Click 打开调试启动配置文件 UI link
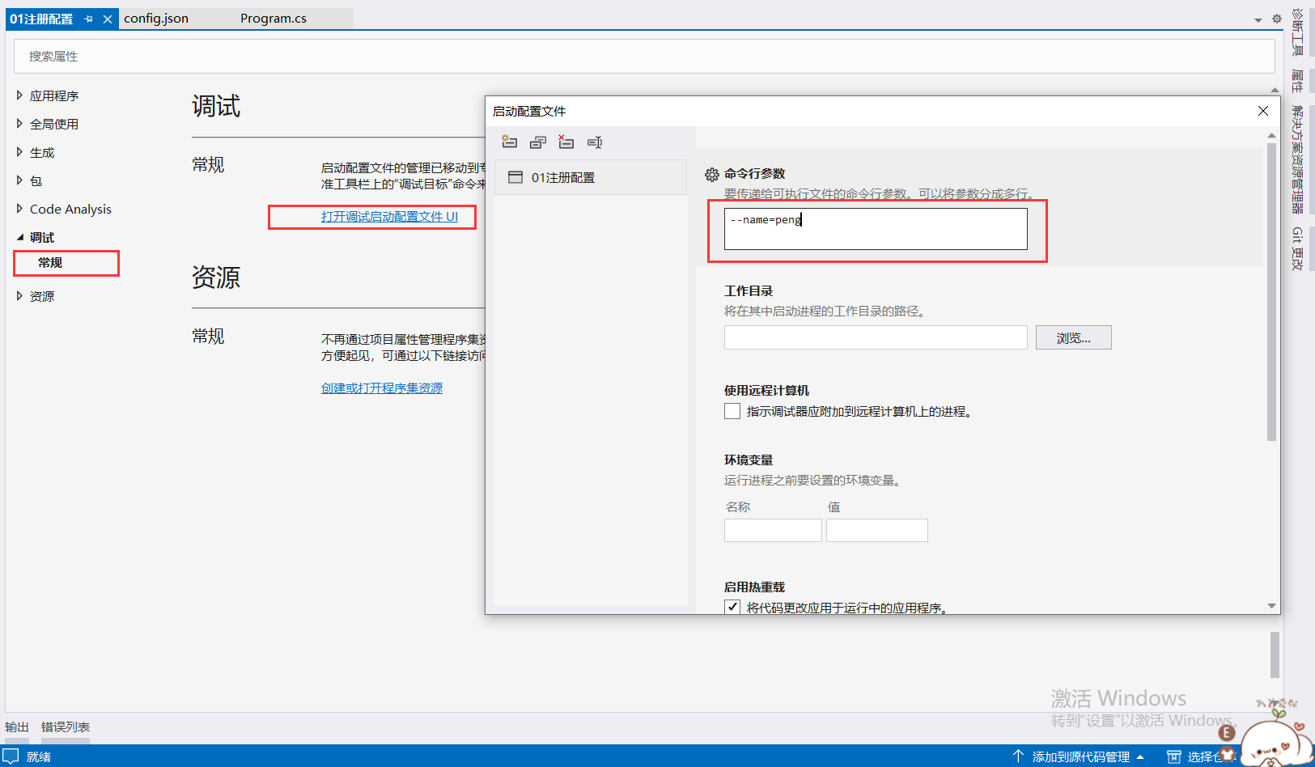The width and height of the screenshot is (1315, 767). pyautogui.click(x=389, y=217)
